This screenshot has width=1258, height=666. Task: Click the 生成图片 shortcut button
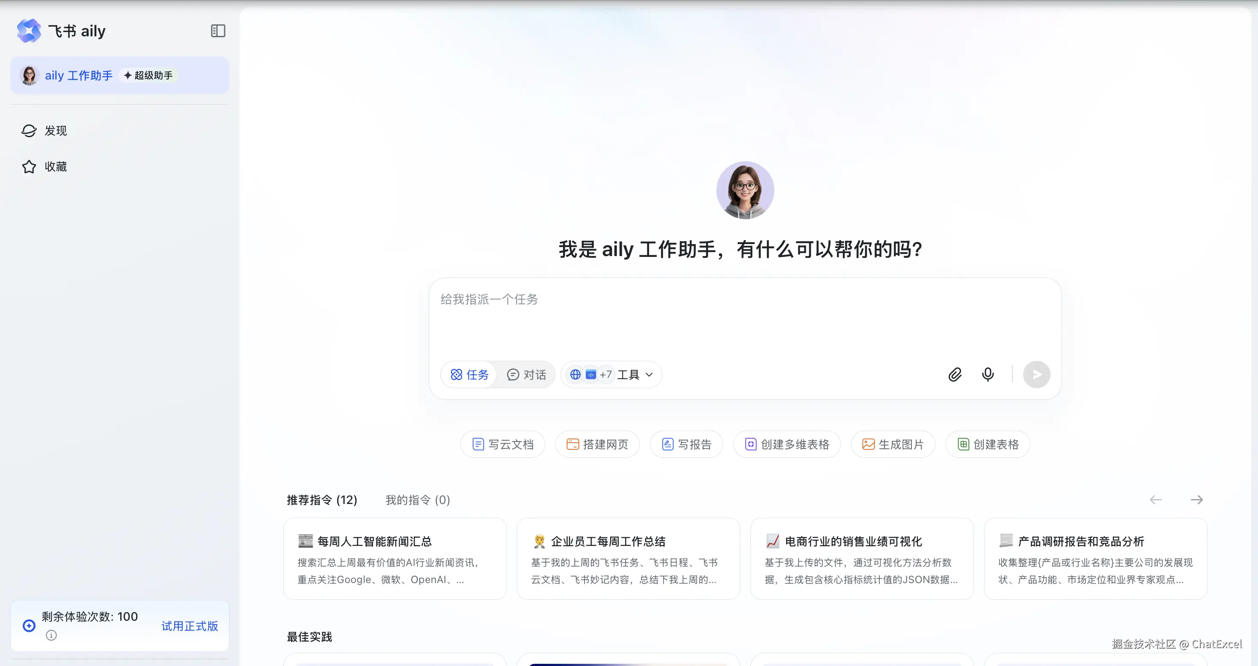pos(893,445)
